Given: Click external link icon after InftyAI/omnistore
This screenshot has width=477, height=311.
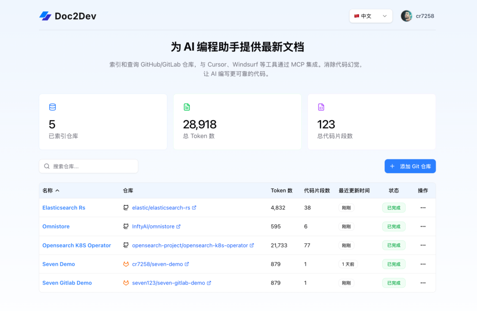Looking at the screenshot, I should tap(178, 227).
